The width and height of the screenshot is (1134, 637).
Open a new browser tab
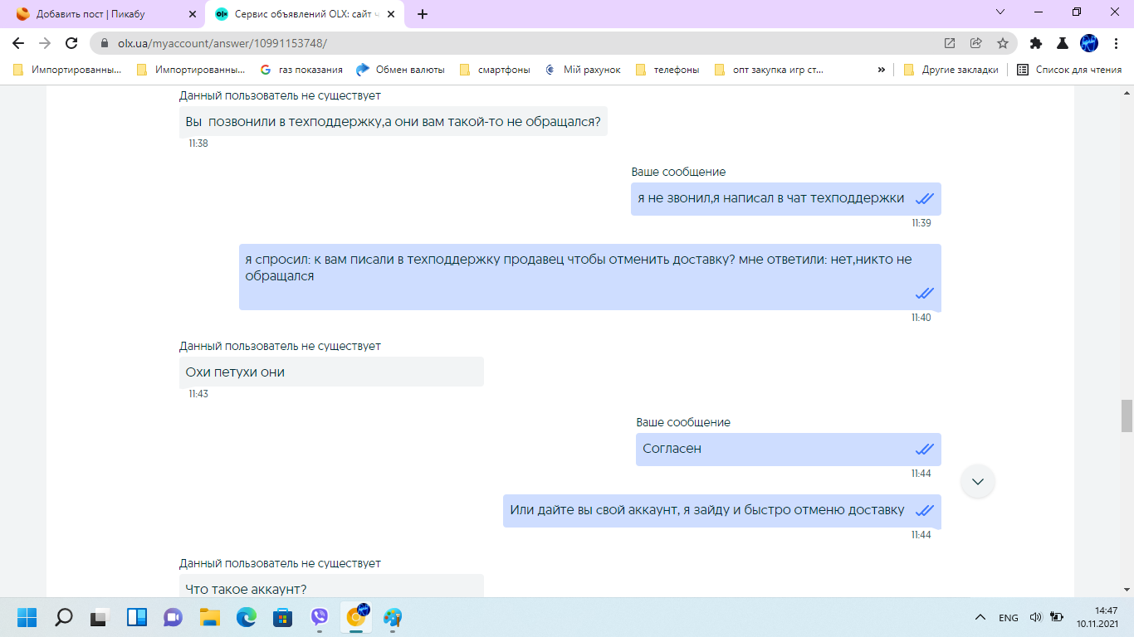coord(423,14)
